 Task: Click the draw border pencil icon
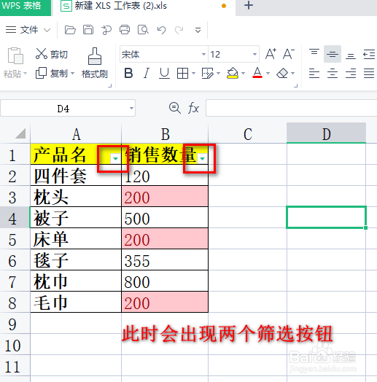click(x=208, y=73)
